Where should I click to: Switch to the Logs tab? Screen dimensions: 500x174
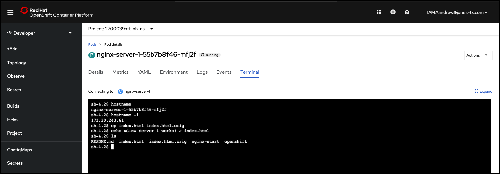pyautogui.click(x=202, y=72)
